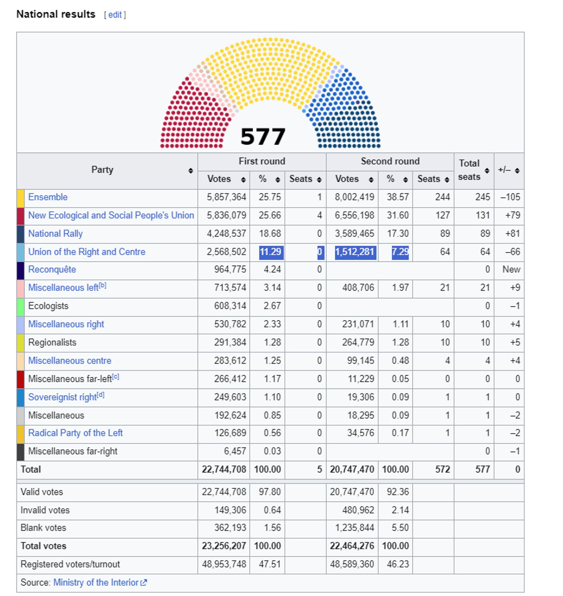Click the crimson NUPES color swatch
The width and height of the screenshot is (563, 596).
coord(20,217)
